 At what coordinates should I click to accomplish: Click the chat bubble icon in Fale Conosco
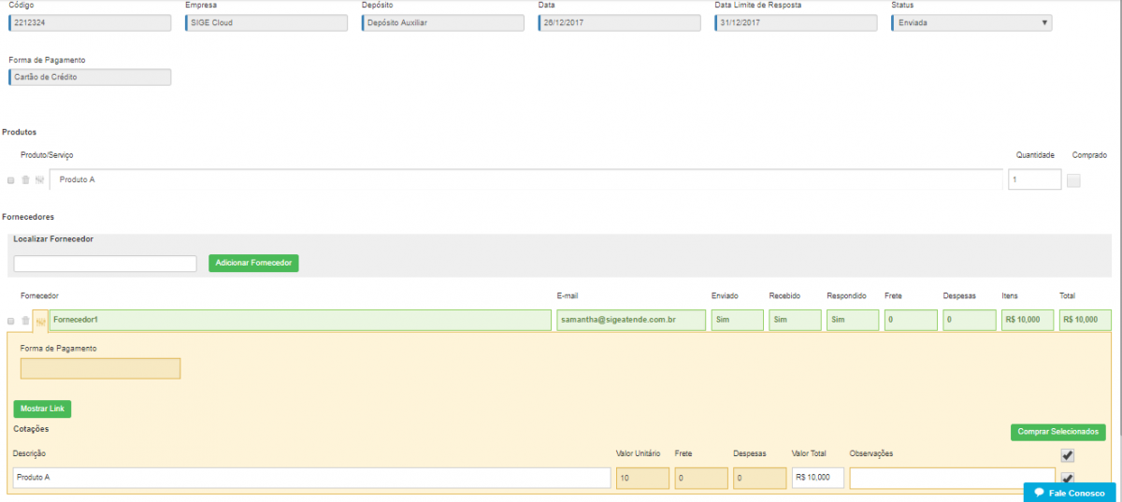point(1039,493)
